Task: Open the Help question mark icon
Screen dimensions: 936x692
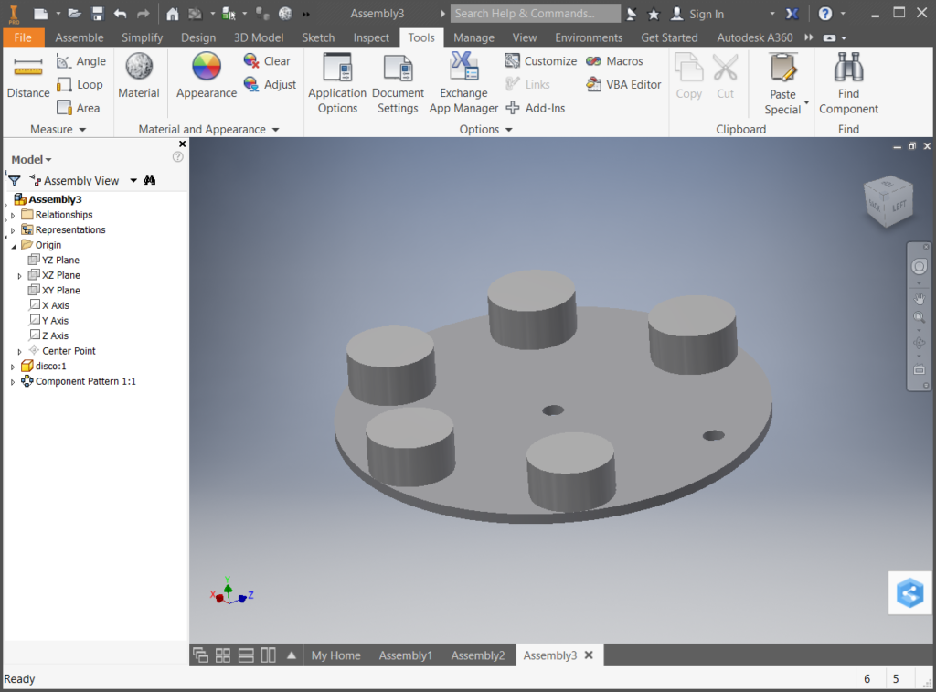Action: [x=825, y=13]
